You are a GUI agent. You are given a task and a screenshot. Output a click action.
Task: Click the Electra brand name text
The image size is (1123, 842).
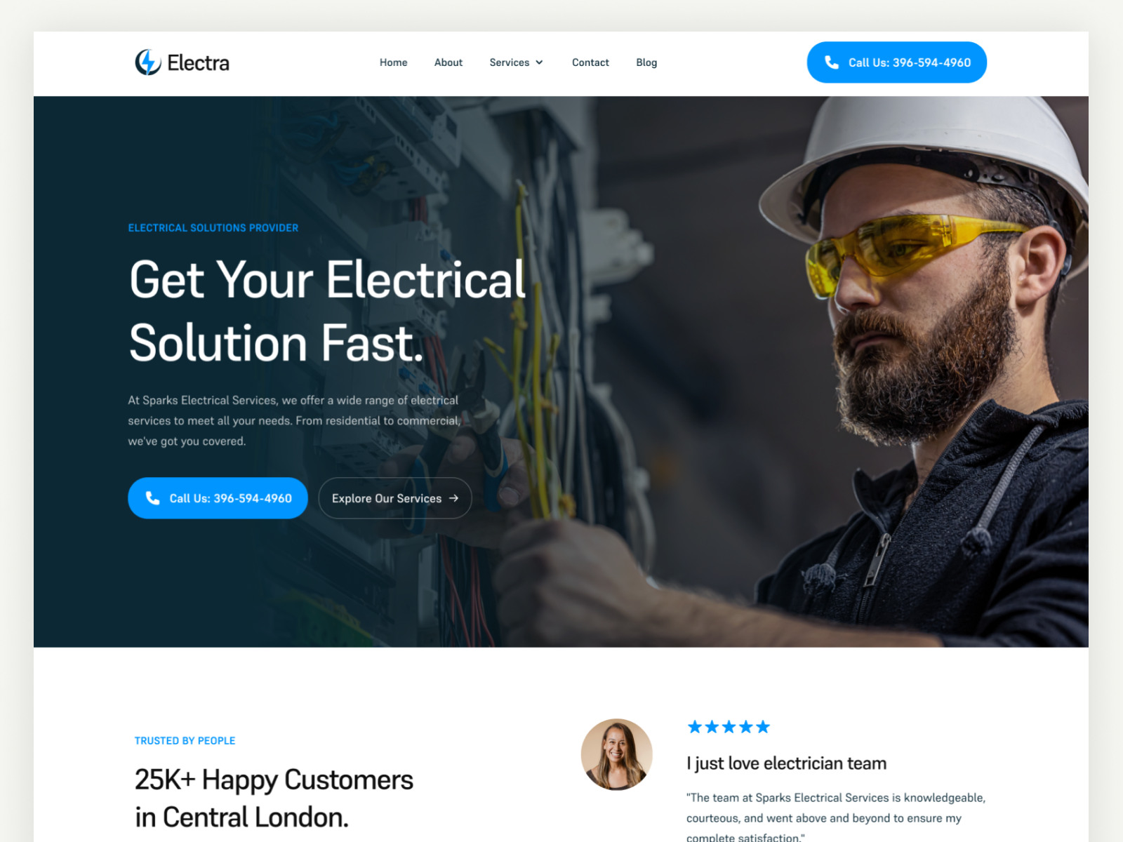click(x=198, y=62)
